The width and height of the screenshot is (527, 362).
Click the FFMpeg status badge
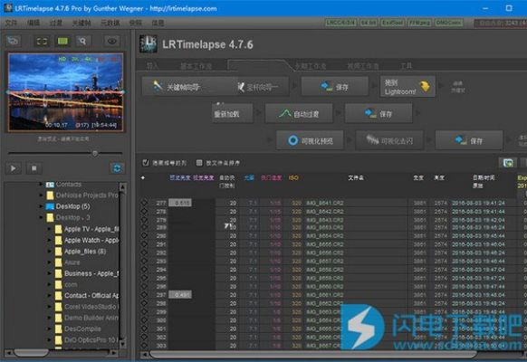(x=419, y=23)
